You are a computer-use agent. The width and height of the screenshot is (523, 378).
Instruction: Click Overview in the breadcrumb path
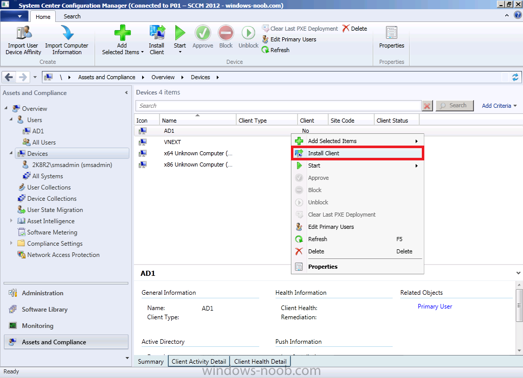tap(163, 77)
